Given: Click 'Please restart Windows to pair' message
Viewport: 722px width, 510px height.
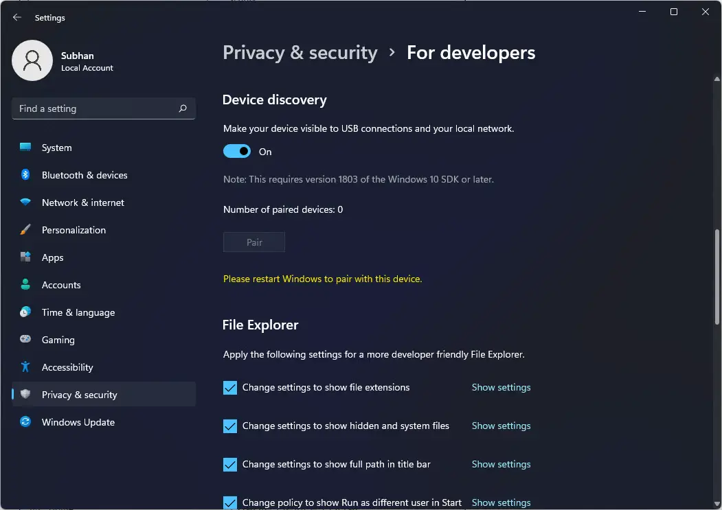Looking at the screenshot, I should [x=323, y=279].
